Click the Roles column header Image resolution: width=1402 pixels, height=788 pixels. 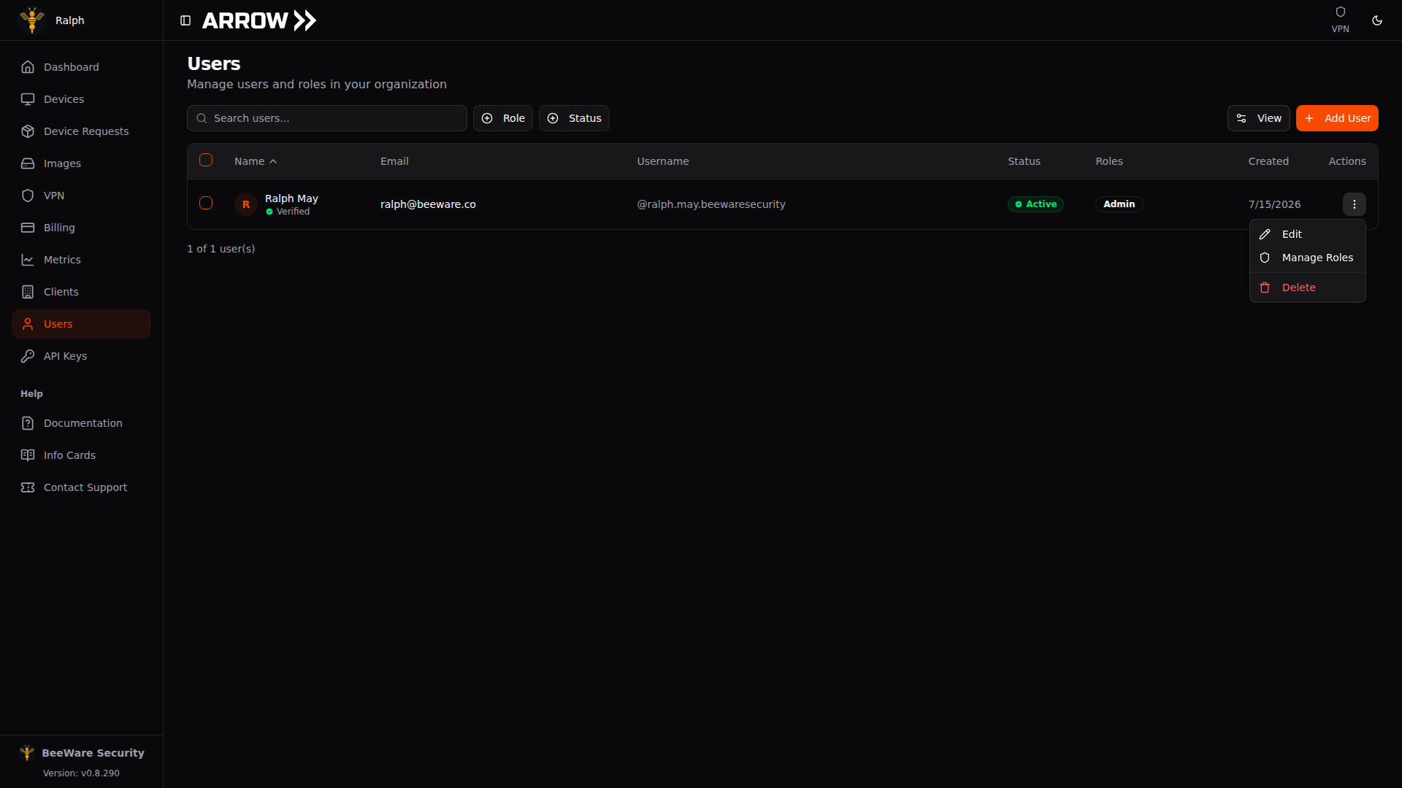pyautogui.click(x=1109, y=161)
